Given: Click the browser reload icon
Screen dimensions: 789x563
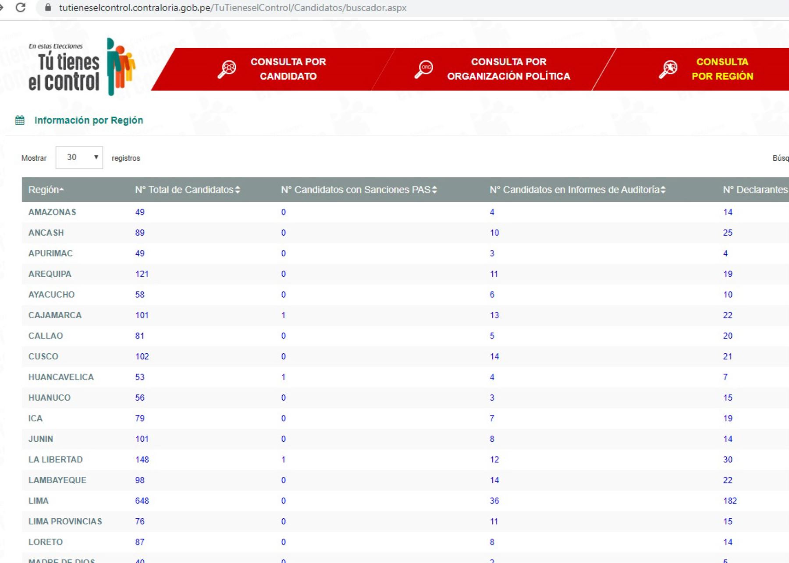Looking at the screenshot, I should click(x=20, y=7).
